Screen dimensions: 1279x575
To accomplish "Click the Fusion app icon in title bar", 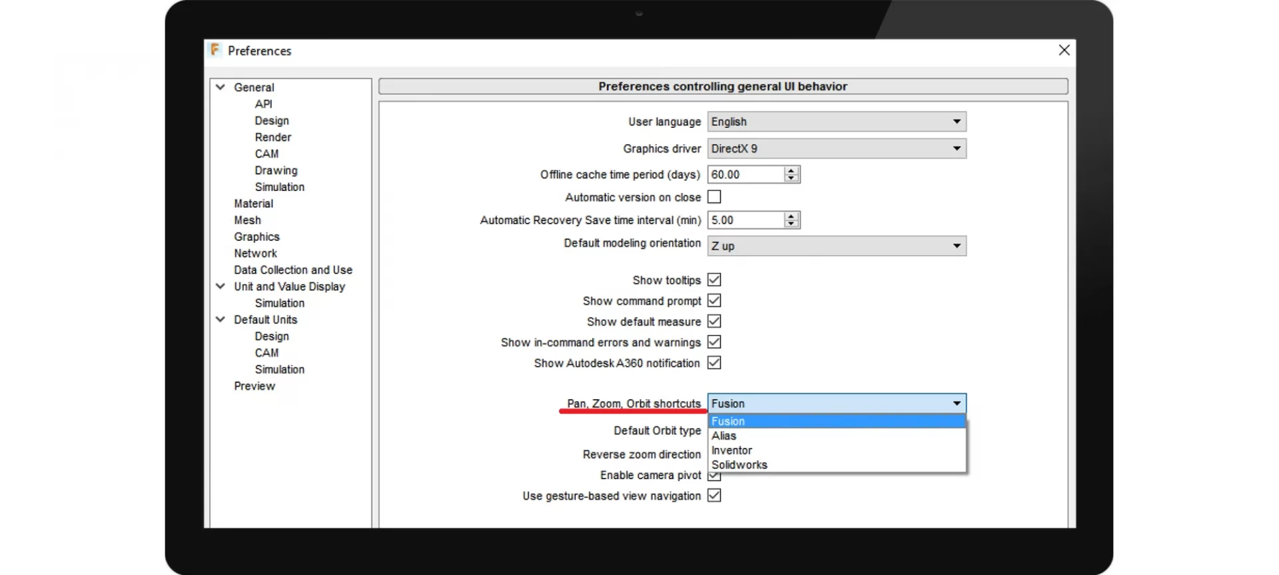I will point(214,50).
